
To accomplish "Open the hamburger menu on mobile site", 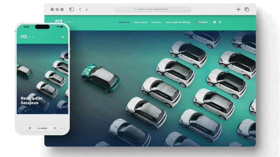I will pos(63,37).
